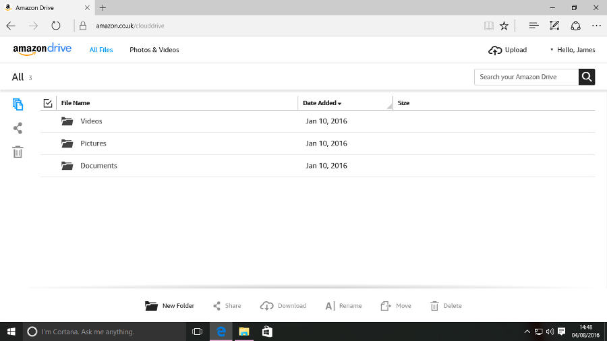This screenshot has width=607, height=341.
Task: Click the magnifier search button
Action: [587, 77]
